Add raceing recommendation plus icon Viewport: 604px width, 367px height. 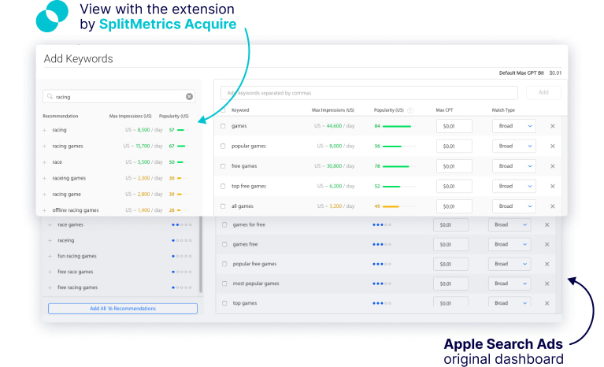pos(50,241)
